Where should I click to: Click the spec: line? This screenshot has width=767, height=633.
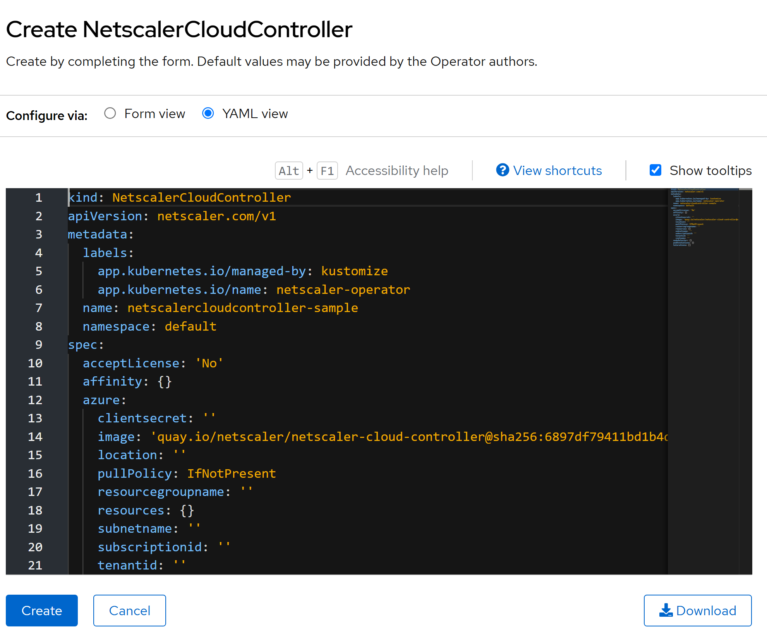pyautogui.click(x=86, y=345)
